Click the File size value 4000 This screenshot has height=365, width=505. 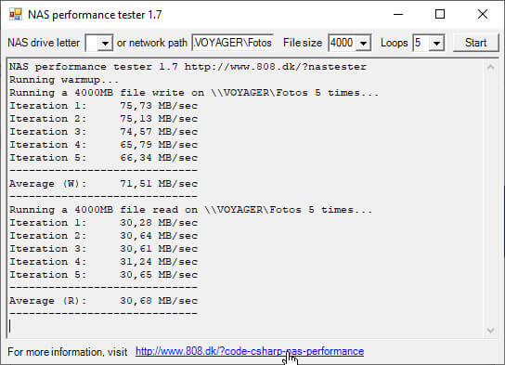pyautogui.click(x=343, y=43)
